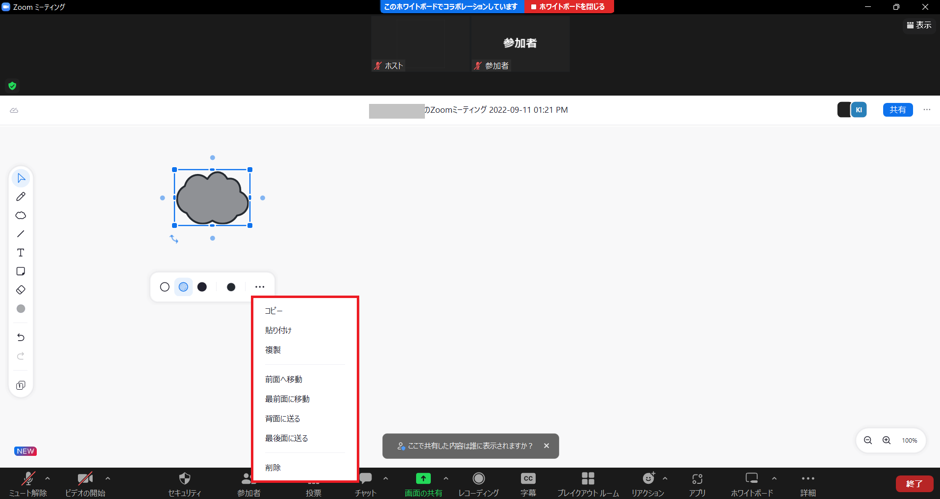Click the undo arrow
Screen dimensions: 940x499
coord(21,337)
